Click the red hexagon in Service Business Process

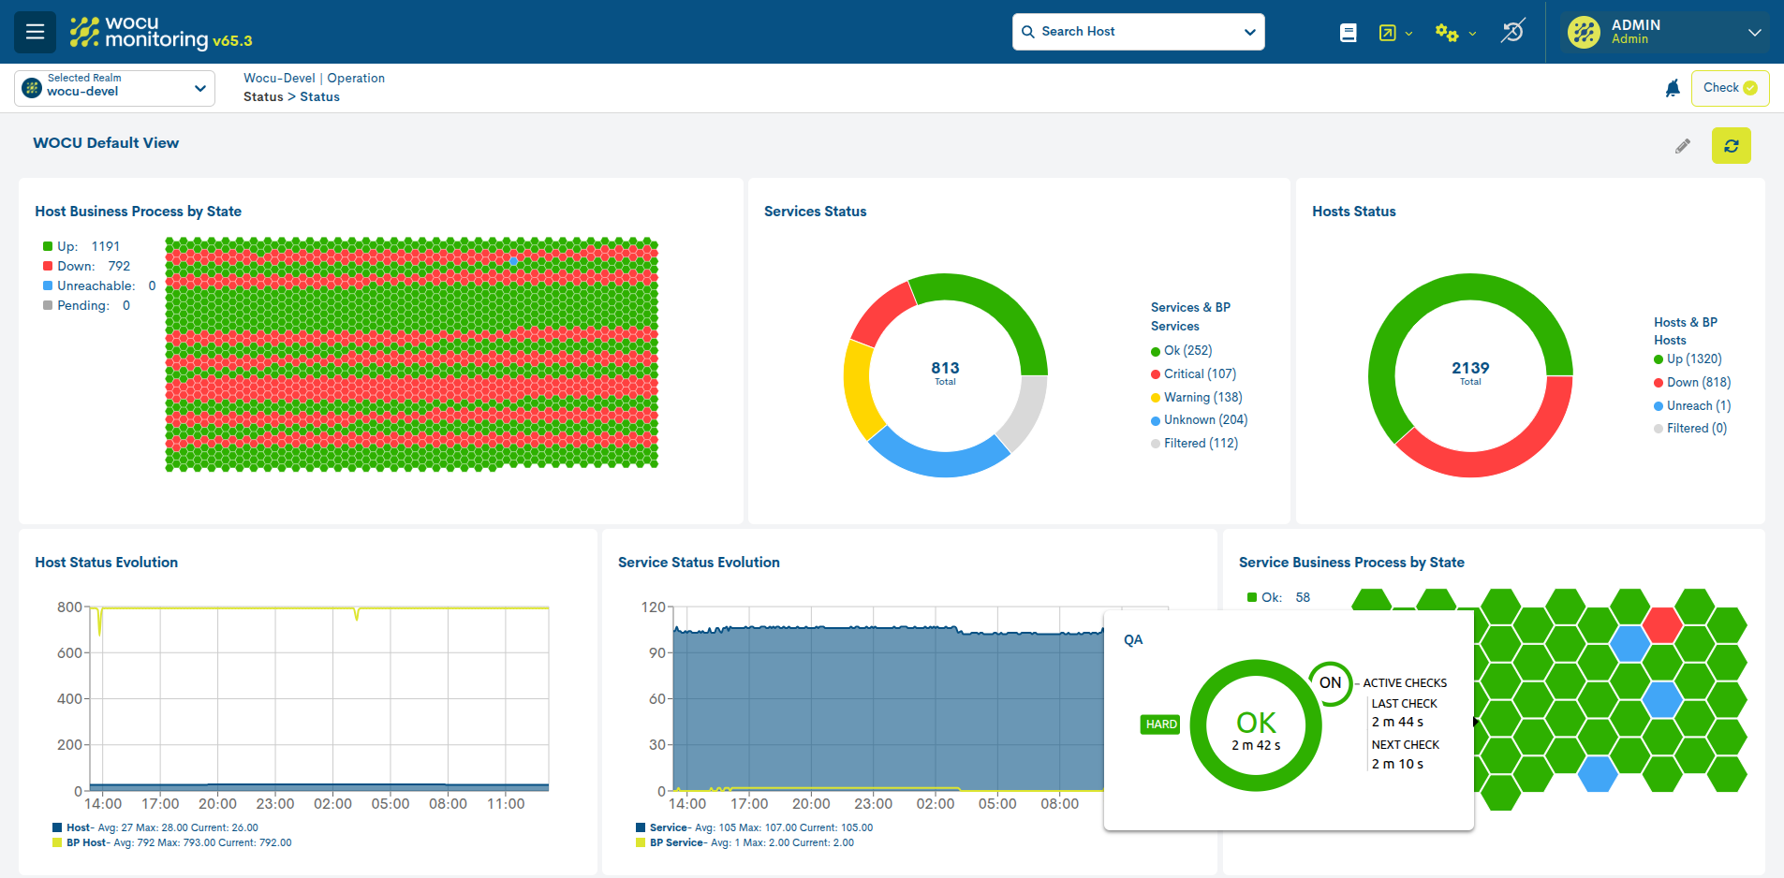1662,624
